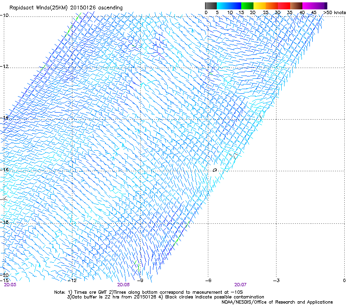Screen dimensions: 348x305
Task: Click the black contamination circle near -16 latitude
Action: pyautogui.click(x=214, y=170)
